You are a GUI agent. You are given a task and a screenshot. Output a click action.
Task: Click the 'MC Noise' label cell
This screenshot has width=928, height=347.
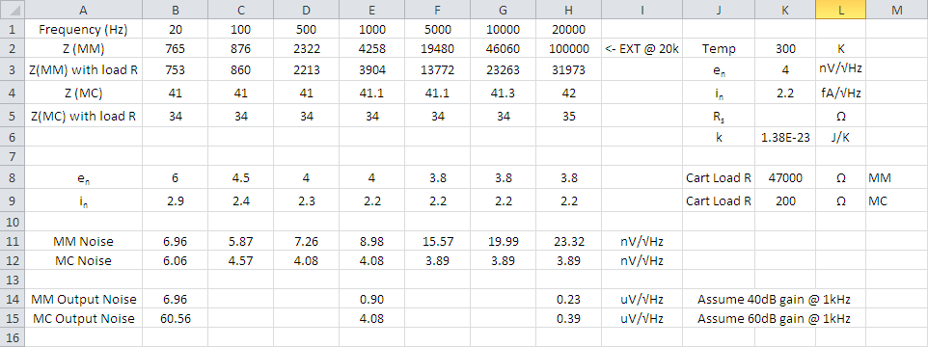click(x=83, y=260)
